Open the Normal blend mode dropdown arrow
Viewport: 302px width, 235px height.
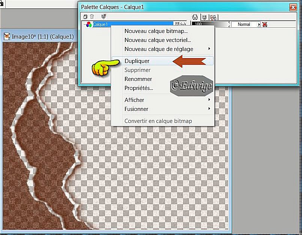click(259, 24)
